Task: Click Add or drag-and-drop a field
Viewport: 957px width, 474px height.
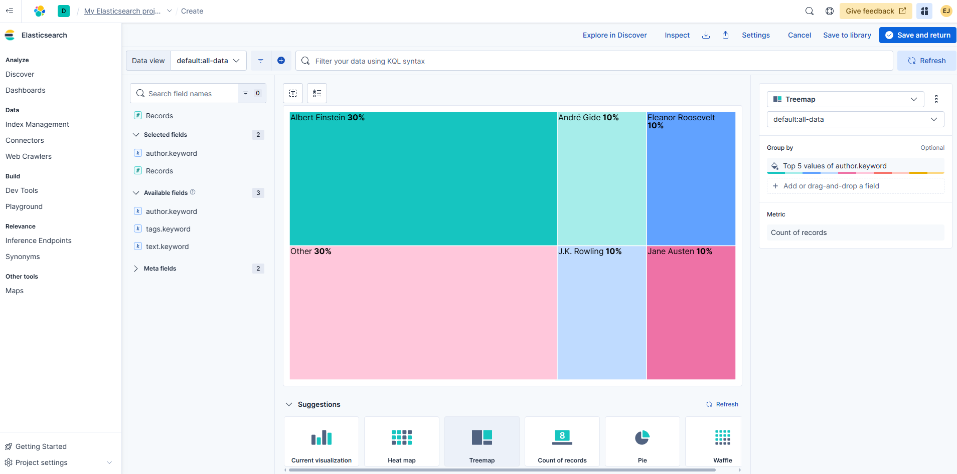Action: (x=856, y=186)
